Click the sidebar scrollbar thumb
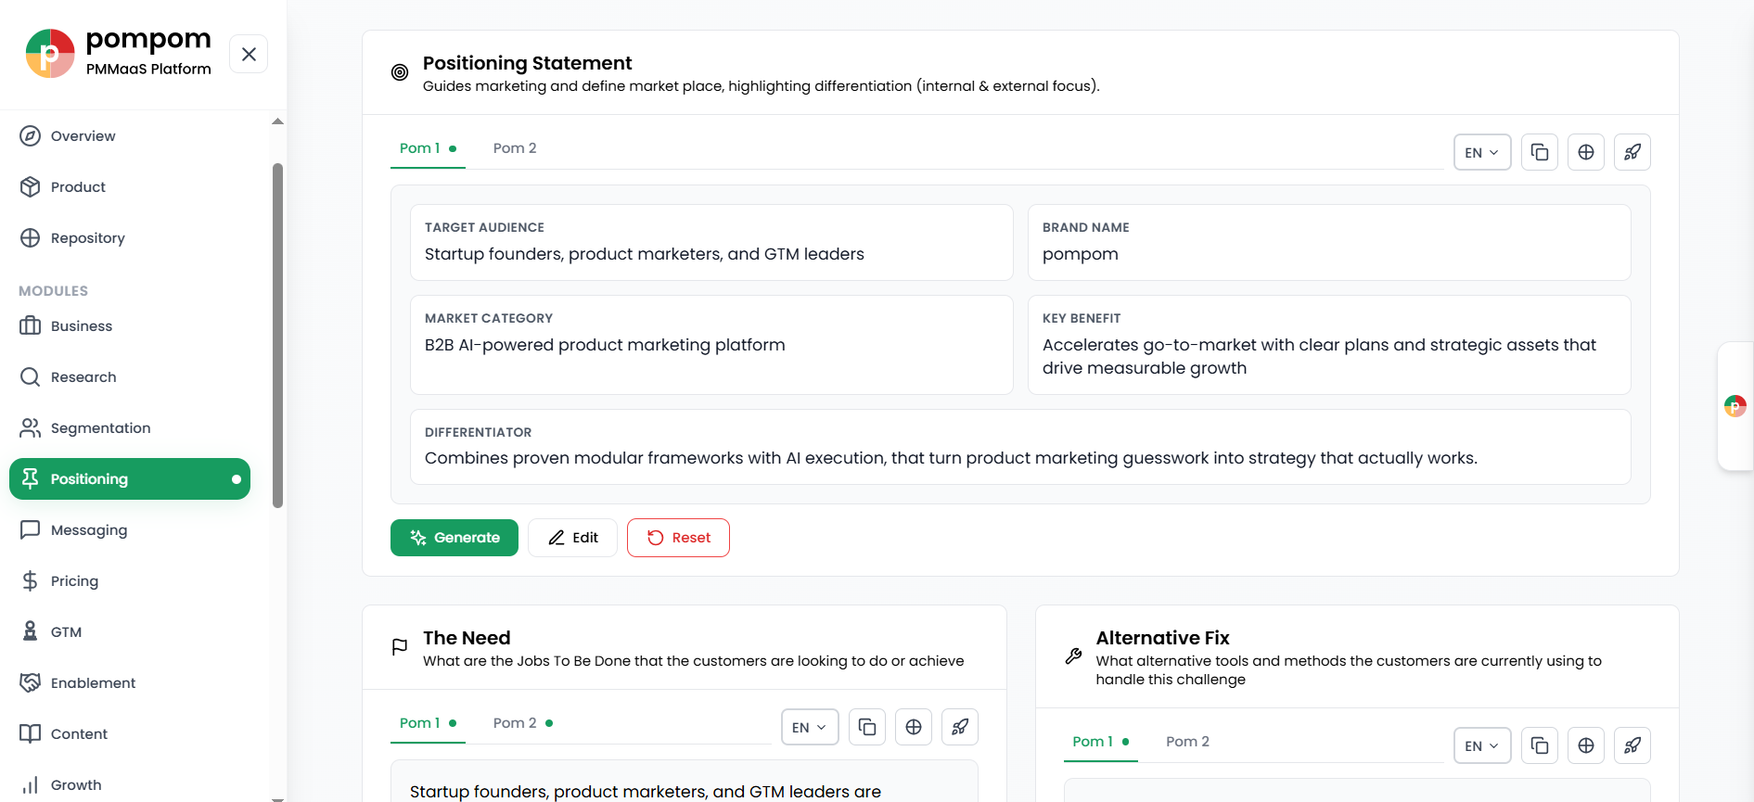Screen dimensions: 1754x802 pyautogui.click(x=277, y=336)
